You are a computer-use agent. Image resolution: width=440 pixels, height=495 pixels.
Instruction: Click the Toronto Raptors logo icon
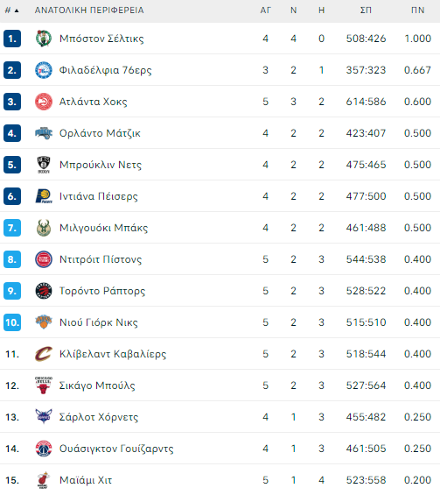[x=44, y=291]
